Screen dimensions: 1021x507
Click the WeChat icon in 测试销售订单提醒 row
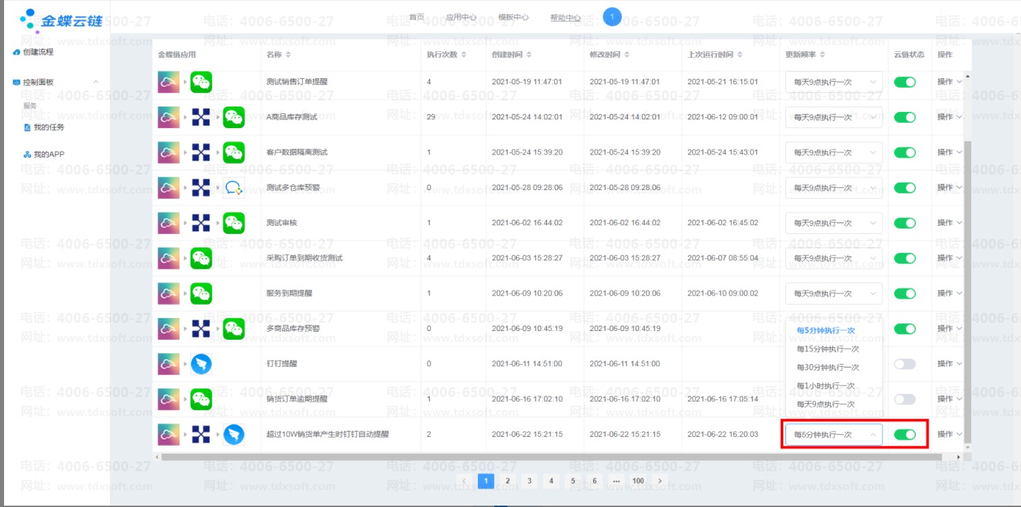201,82
